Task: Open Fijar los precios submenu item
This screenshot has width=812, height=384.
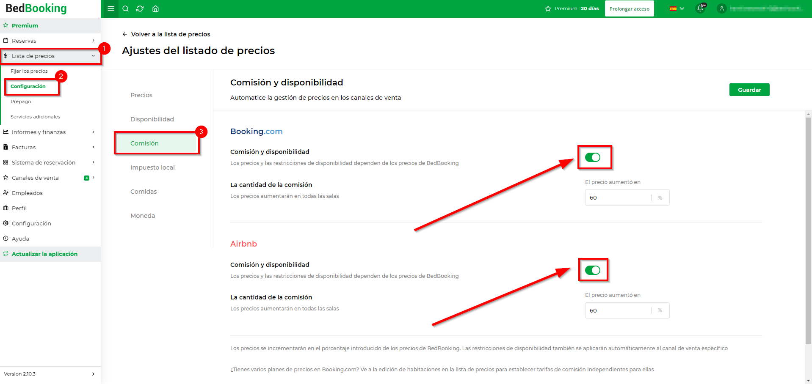Action: (x=29, y=71)
